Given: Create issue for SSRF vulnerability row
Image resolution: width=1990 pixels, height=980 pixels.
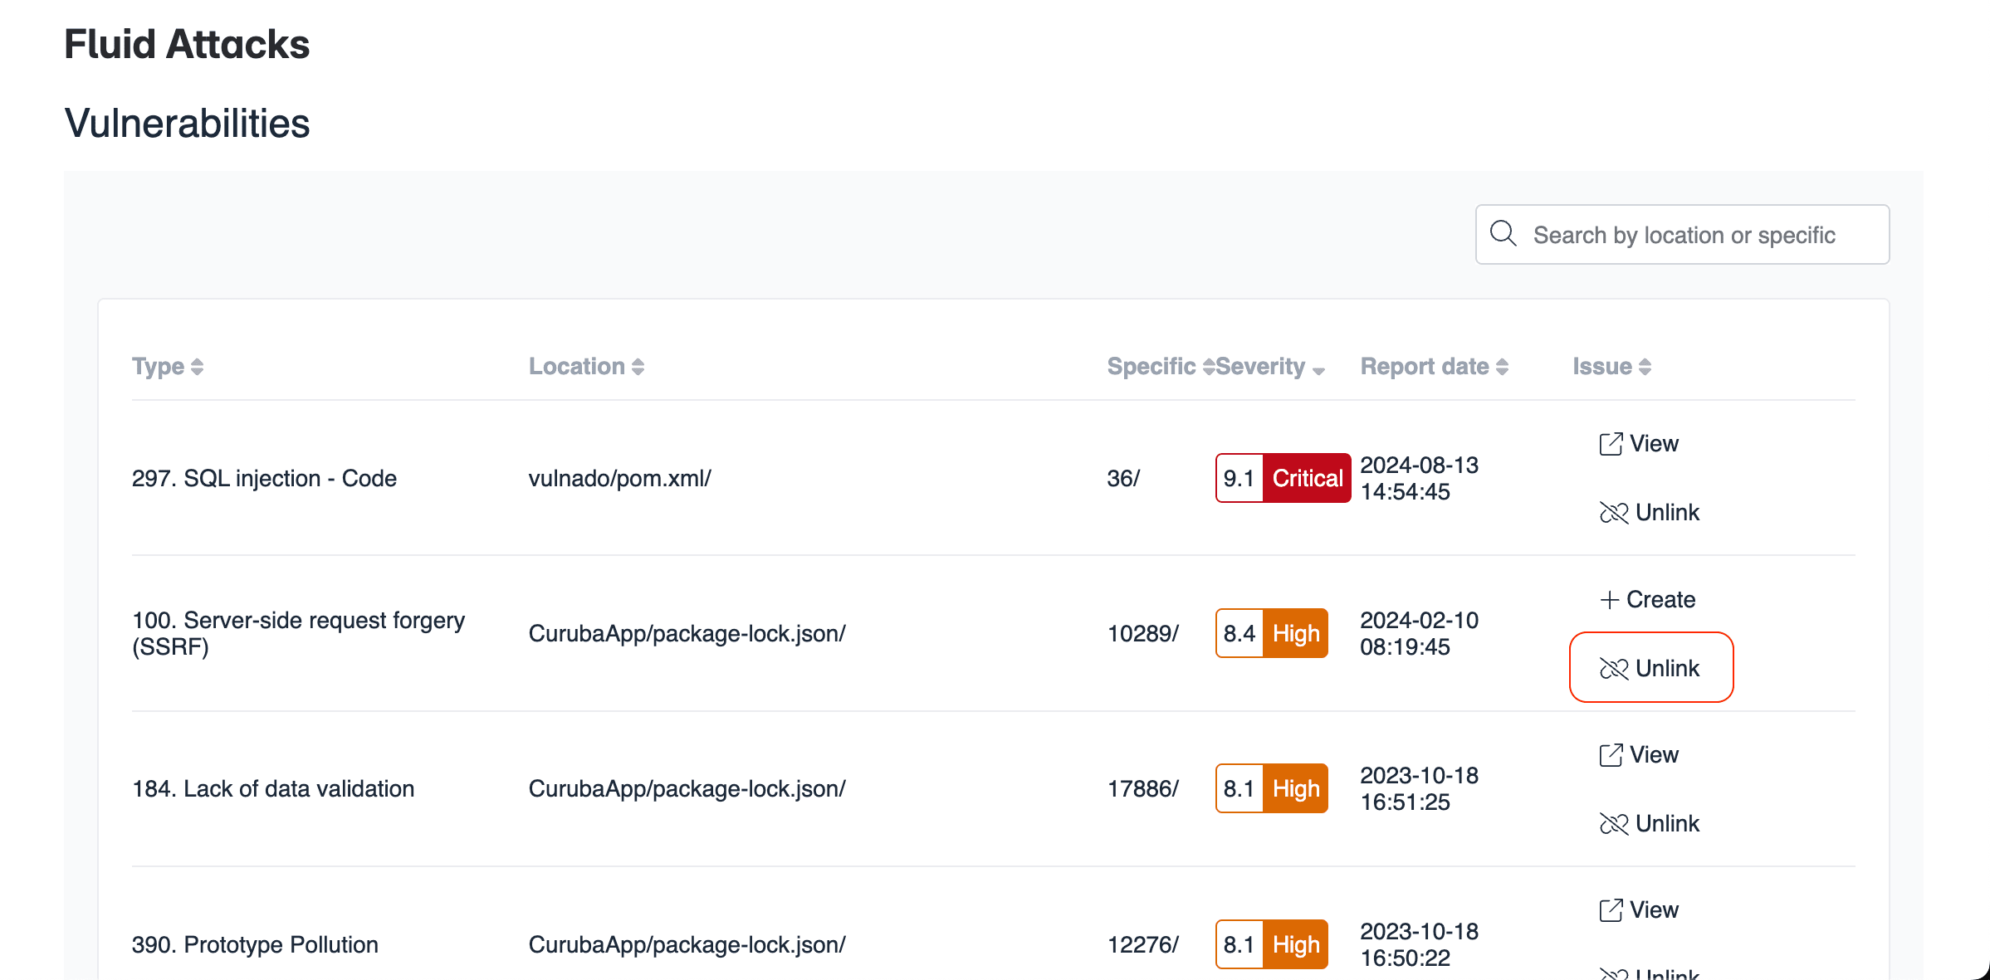Looking at the screenshot, I should [x=1648, y=599].
